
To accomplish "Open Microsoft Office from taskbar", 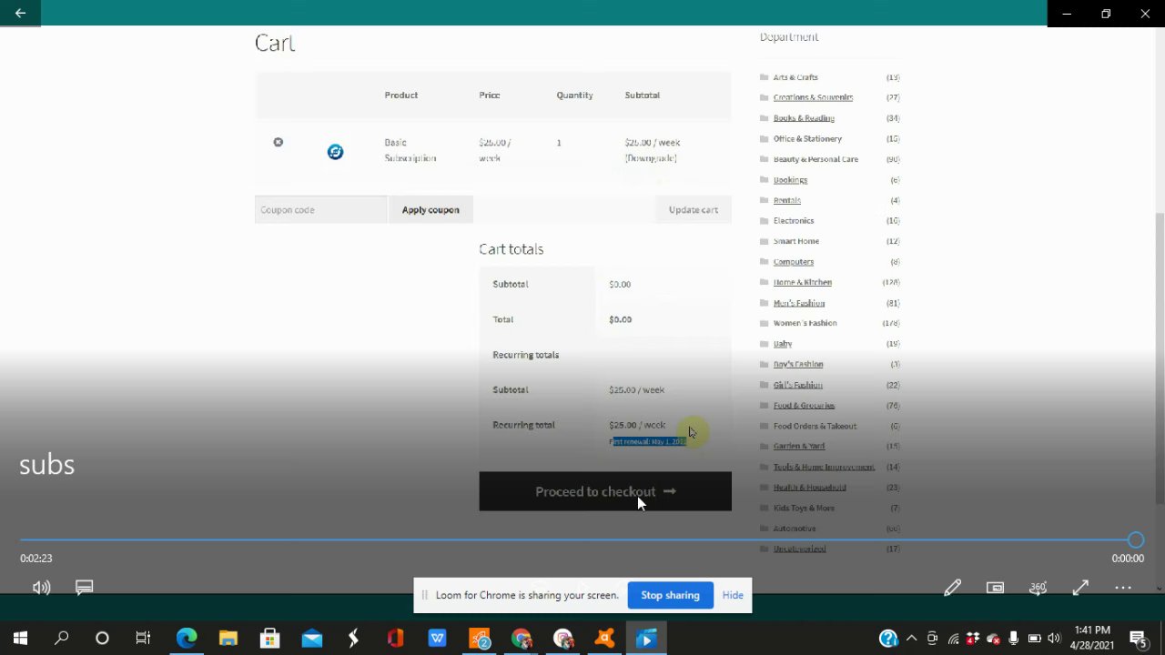I will (395, 639).
